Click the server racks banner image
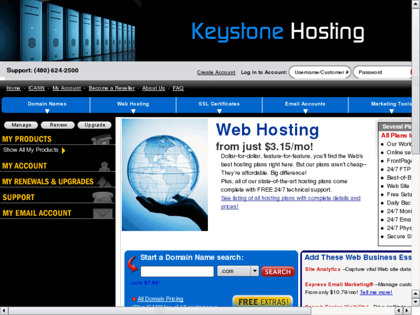Image resolution: width=420 pixels, height=315 pixels. [x=68, y=31]
